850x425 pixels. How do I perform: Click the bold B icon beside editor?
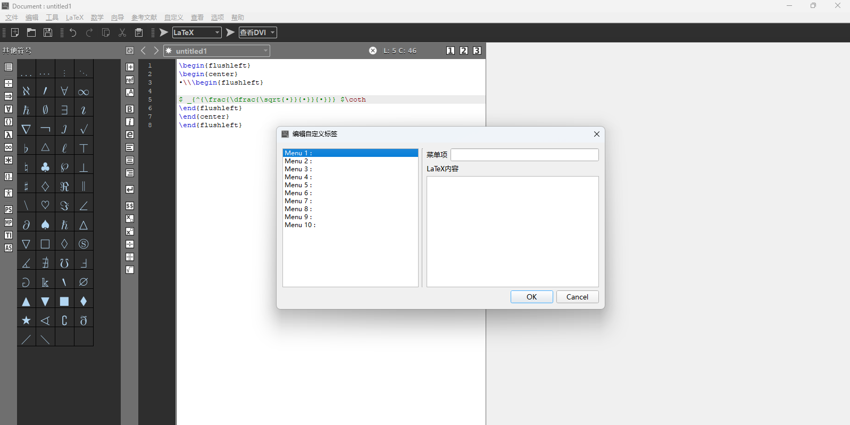pos(130,109)
